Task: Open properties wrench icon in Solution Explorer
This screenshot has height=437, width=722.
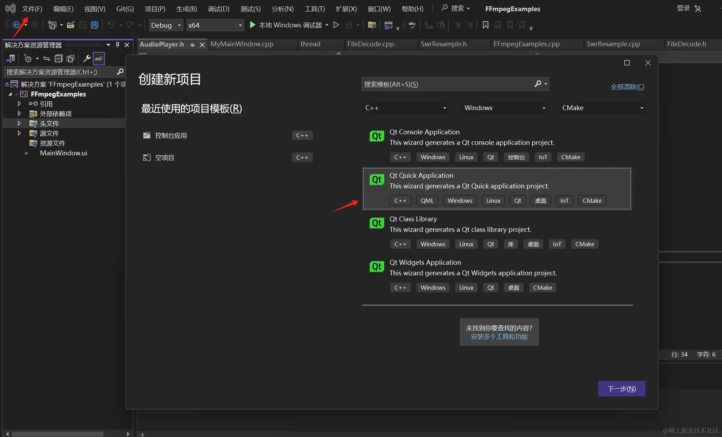Action: (87, 59)
